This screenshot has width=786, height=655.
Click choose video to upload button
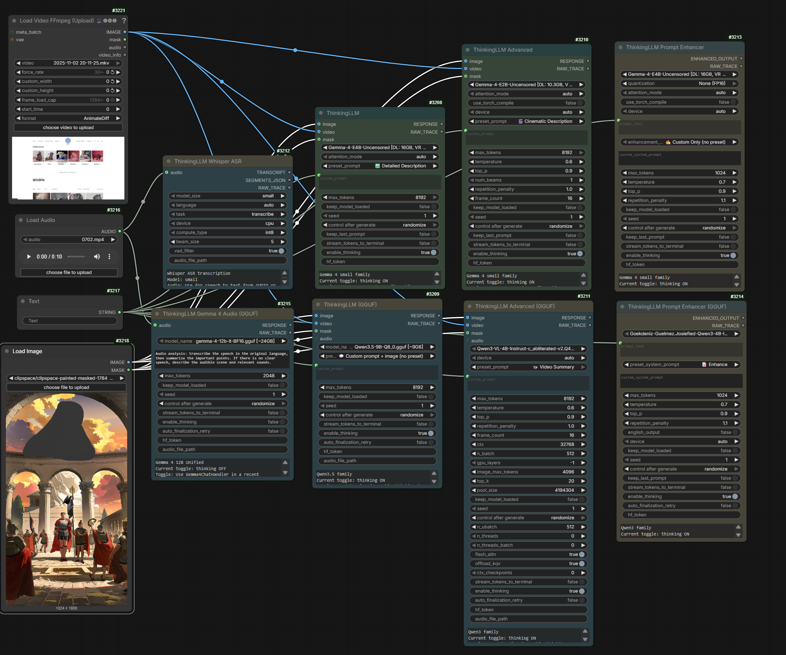(68, 127)
